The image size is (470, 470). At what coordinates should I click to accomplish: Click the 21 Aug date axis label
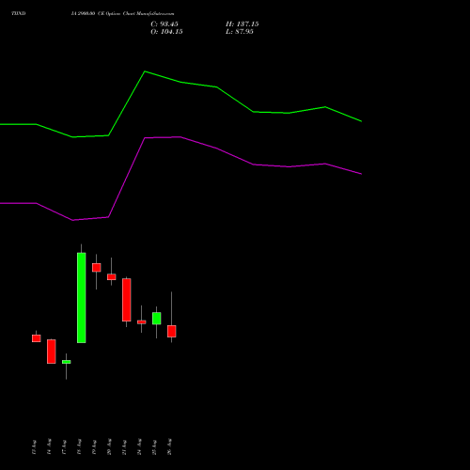[124, 446]
